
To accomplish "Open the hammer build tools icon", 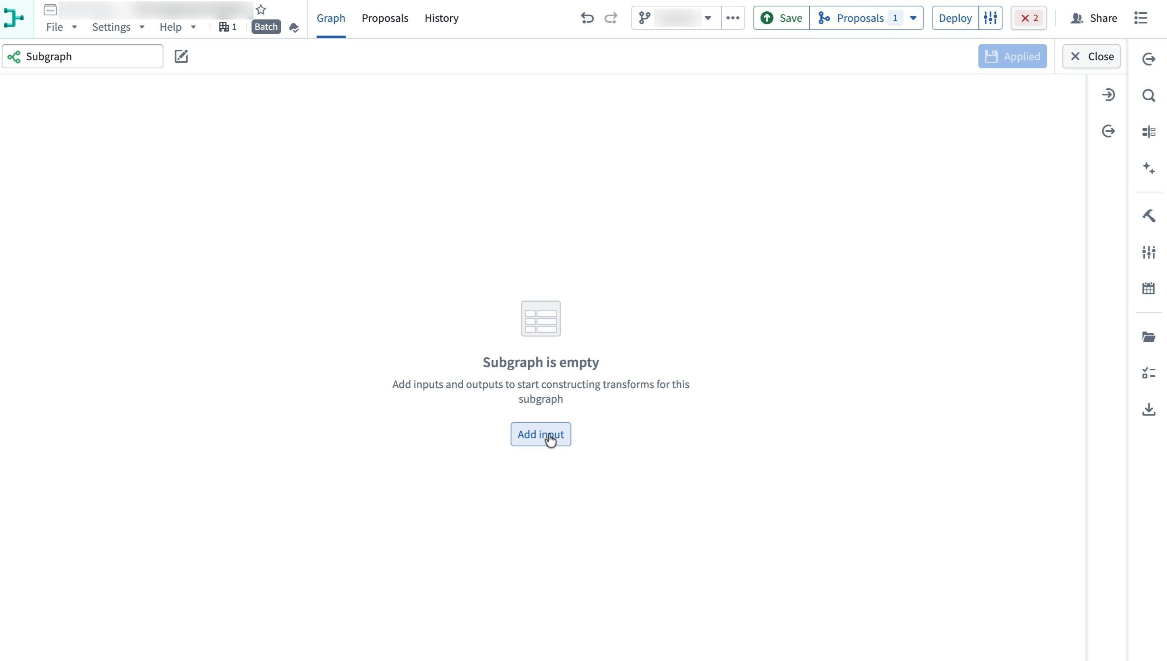I will tap(1148, 215).
